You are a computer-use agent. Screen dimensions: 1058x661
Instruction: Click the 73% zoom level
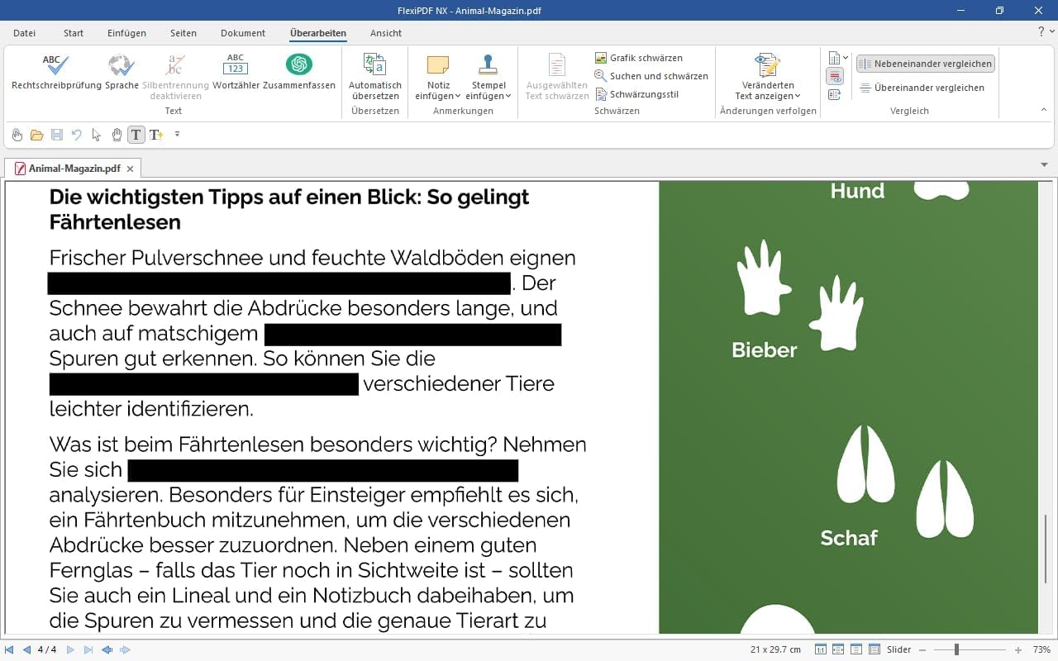1041,650
